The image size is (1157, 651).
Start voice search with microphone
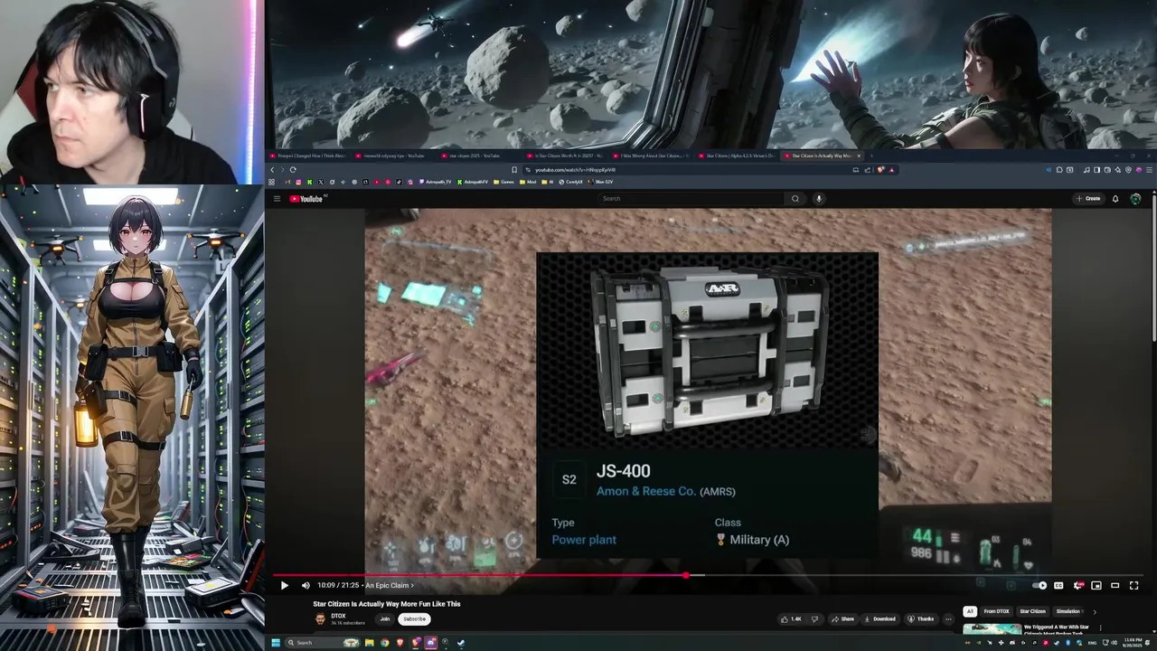tap(819, 199)
